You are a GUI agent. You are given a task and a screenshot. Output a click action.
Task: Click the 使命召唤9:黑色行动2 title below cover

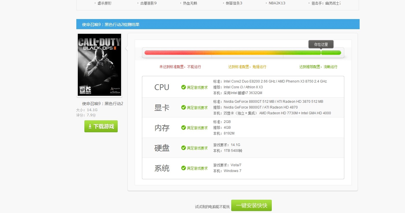(x=103, y=104)
